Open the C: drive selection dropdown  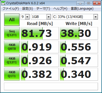(x=75, y=17)
